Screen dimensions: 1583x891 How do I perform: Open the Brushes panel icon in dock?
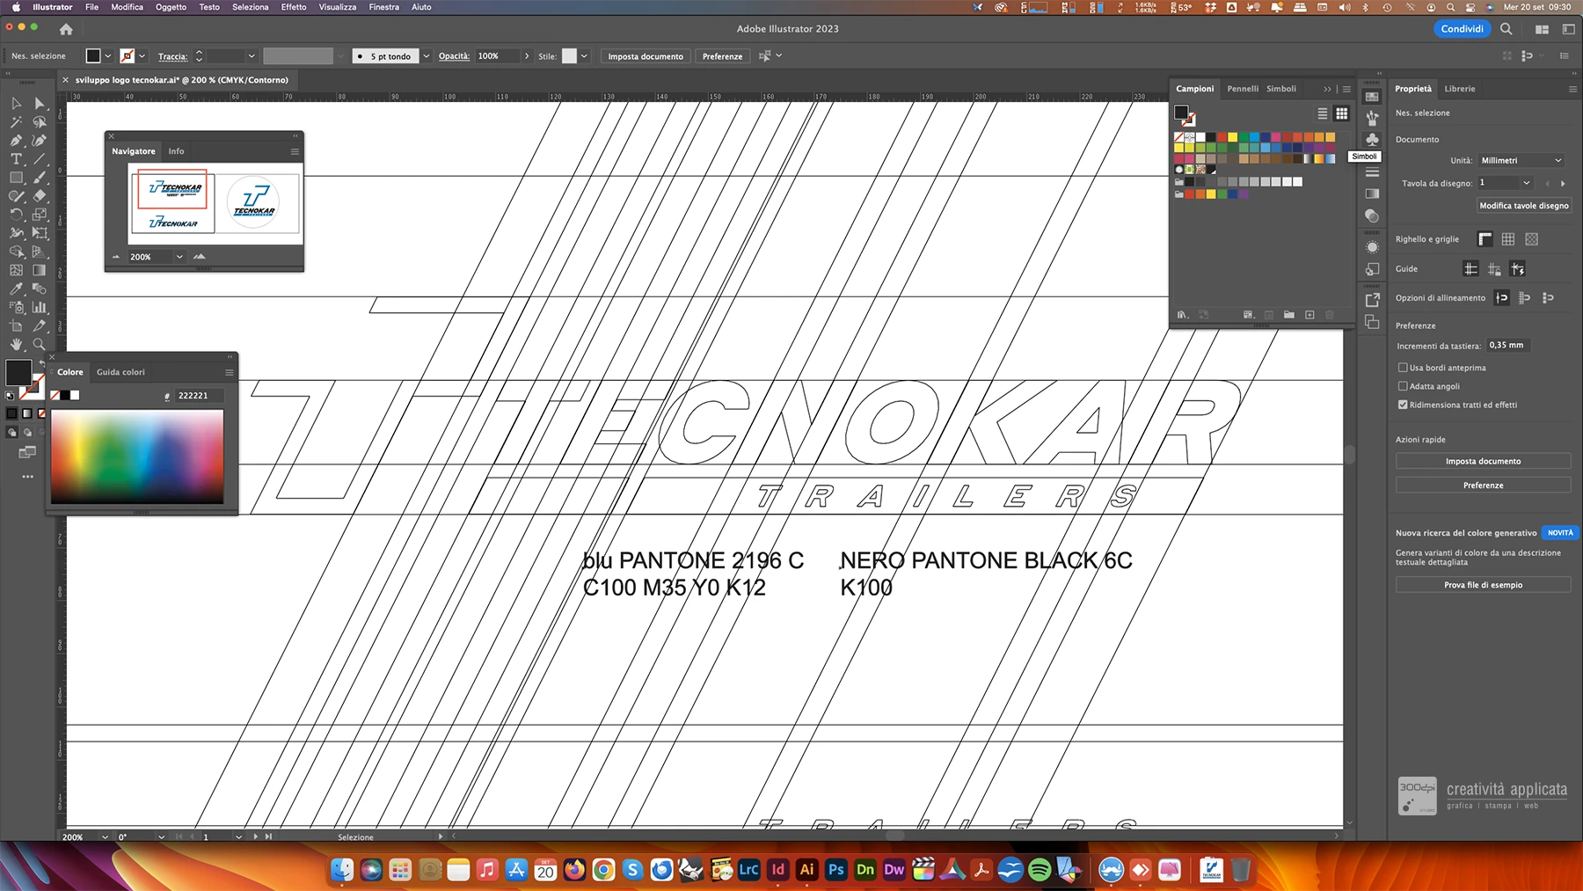[1372, 117]
